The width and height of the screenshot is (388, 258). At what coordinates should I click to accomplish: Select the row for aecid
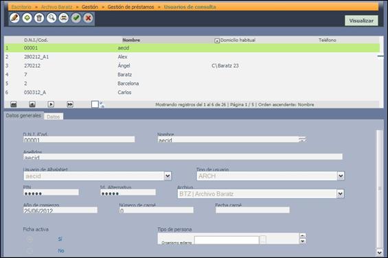click(192, 48)
